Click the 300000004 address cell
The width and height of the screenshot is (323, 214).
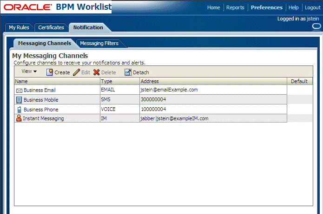point(213,99)
